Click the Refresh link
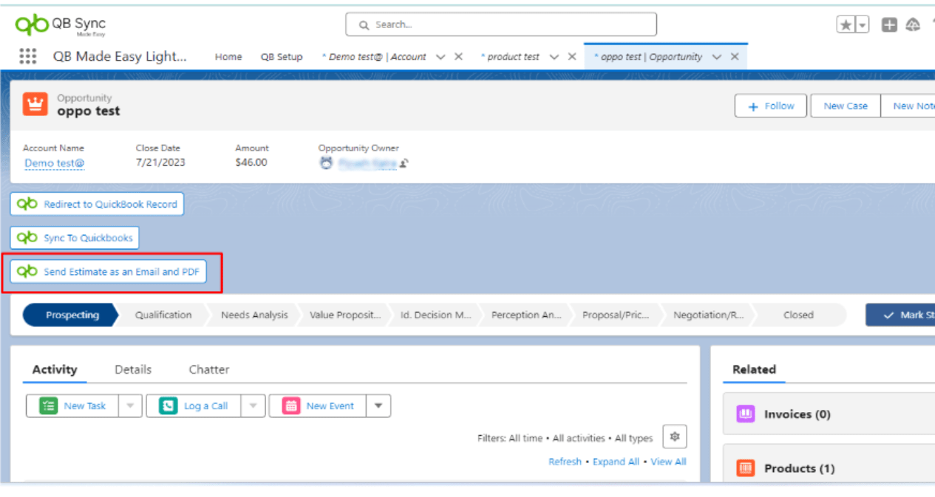Screen dimensions: 935x497 pyautogui.click(x=565, y=462)
